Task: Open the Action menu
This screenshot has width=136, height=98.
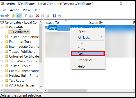Action: pyautogui.click(x=15, y=10)
